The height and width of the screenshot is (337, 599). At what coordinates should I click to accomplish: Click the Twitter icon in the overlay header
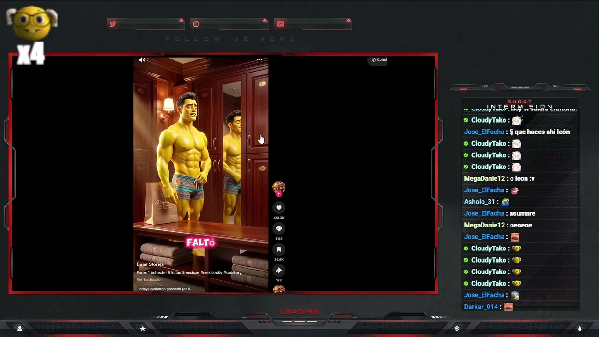pyautogui.click(x=112, y=24)
